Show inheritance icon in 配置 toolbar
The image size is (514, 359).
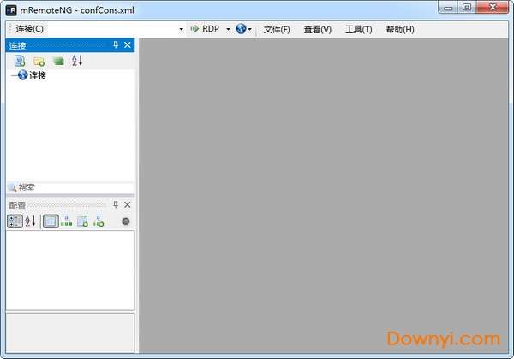tap(66, 221)
